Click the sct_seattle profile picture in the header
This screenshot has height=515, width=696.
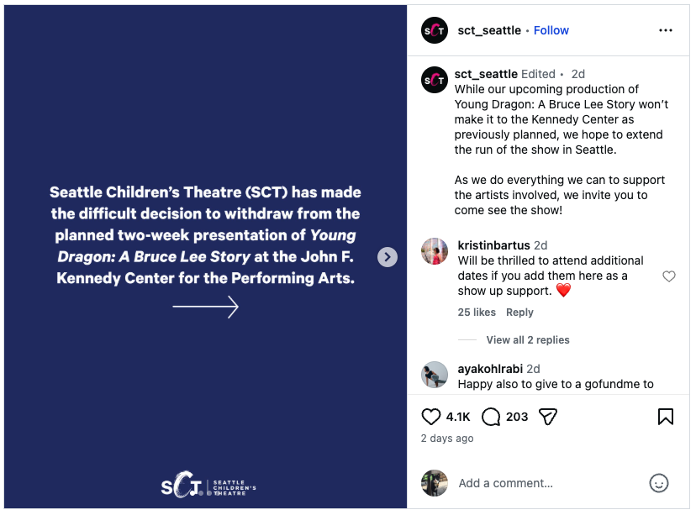point(435,30)
